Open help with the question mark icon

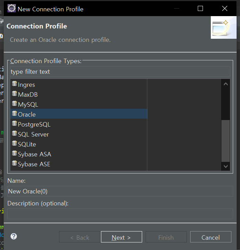coord(14,236)
